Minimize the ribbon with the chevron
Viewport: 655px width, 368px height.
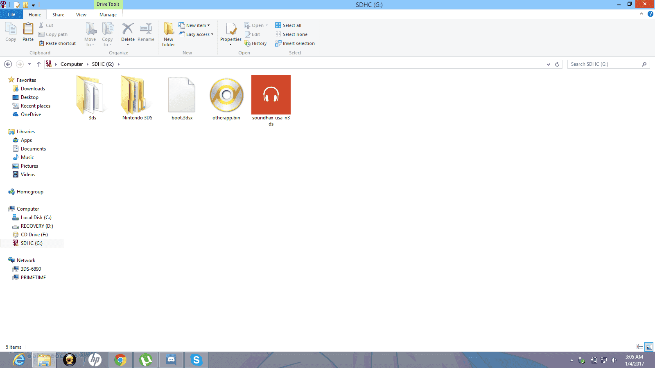tap(641, 14)
